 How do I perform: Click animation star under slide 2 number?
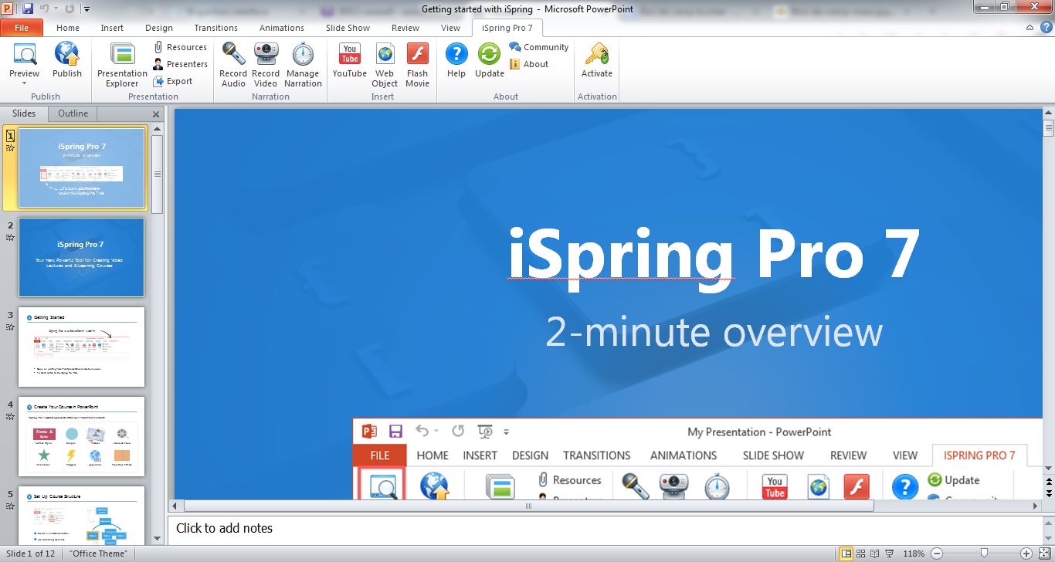click(10, 238)
